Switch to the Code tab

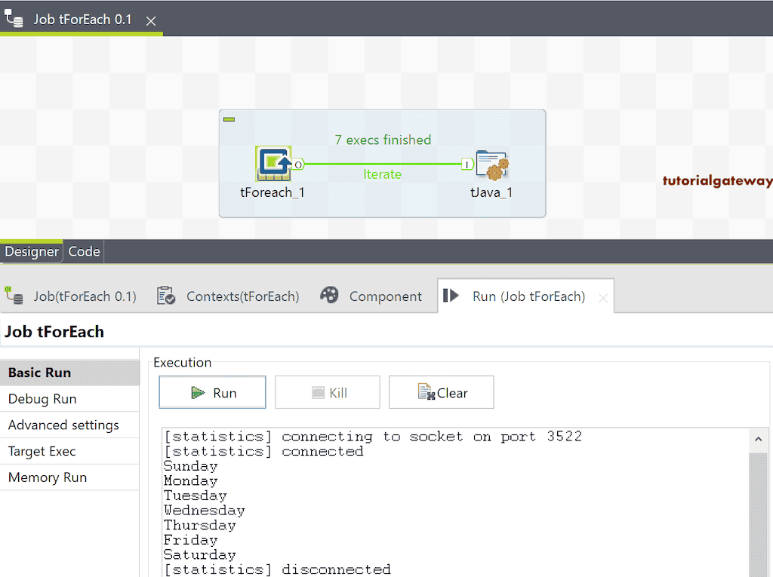coord(83,251)
